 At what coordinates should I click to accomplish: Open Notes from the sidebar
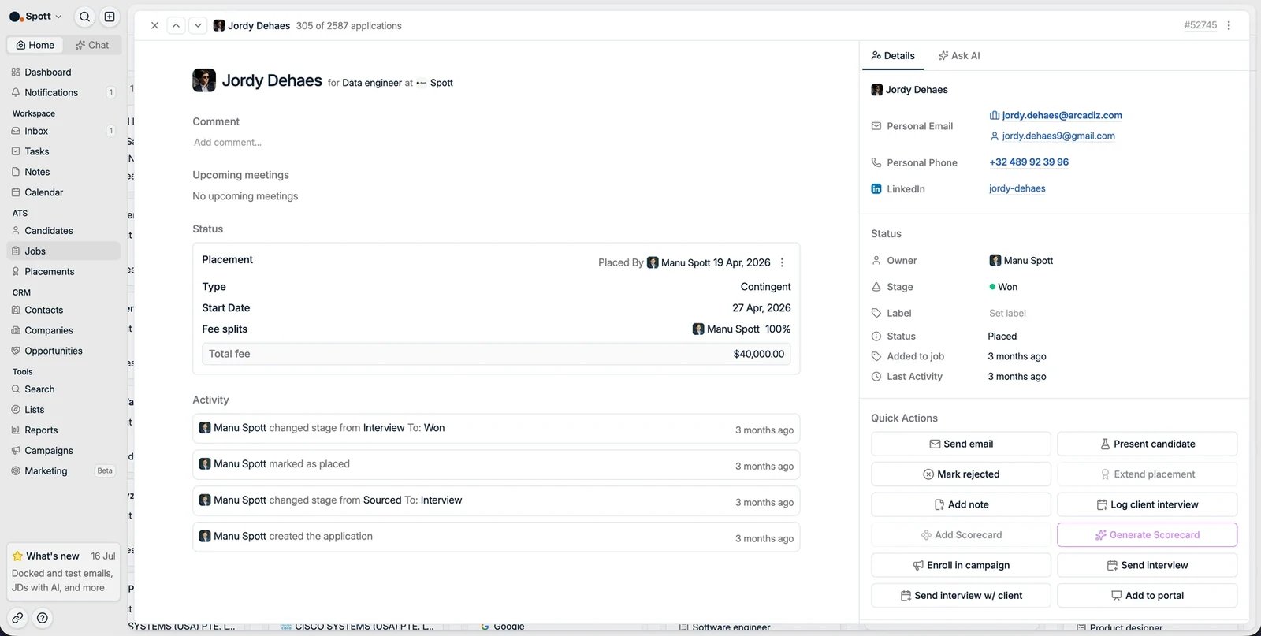click(x=64, y=172)
